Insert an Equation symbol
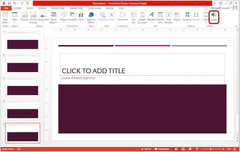 [x=187, y=17]
